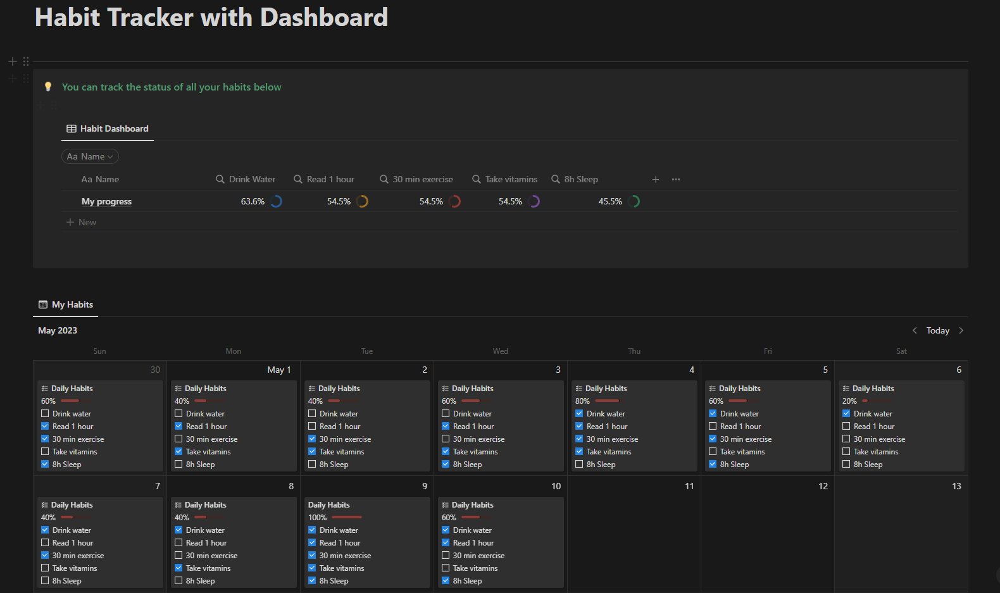The width and height of the screenshot is (1000, 593).
Task: Uncheck 30 min exercise on May 2
Action: coord(312,439)
